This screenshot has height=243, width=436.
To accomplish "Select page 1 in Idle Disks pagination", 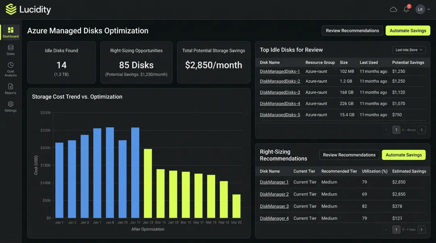I will pyautogui.click(x=396, y=130).
